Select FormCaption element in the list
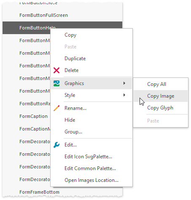The image size is (191, 200). point(33,116)
